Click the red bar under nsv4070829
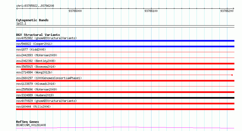The height and width of the screenshot is (131, 242). (x=125, y=104)
